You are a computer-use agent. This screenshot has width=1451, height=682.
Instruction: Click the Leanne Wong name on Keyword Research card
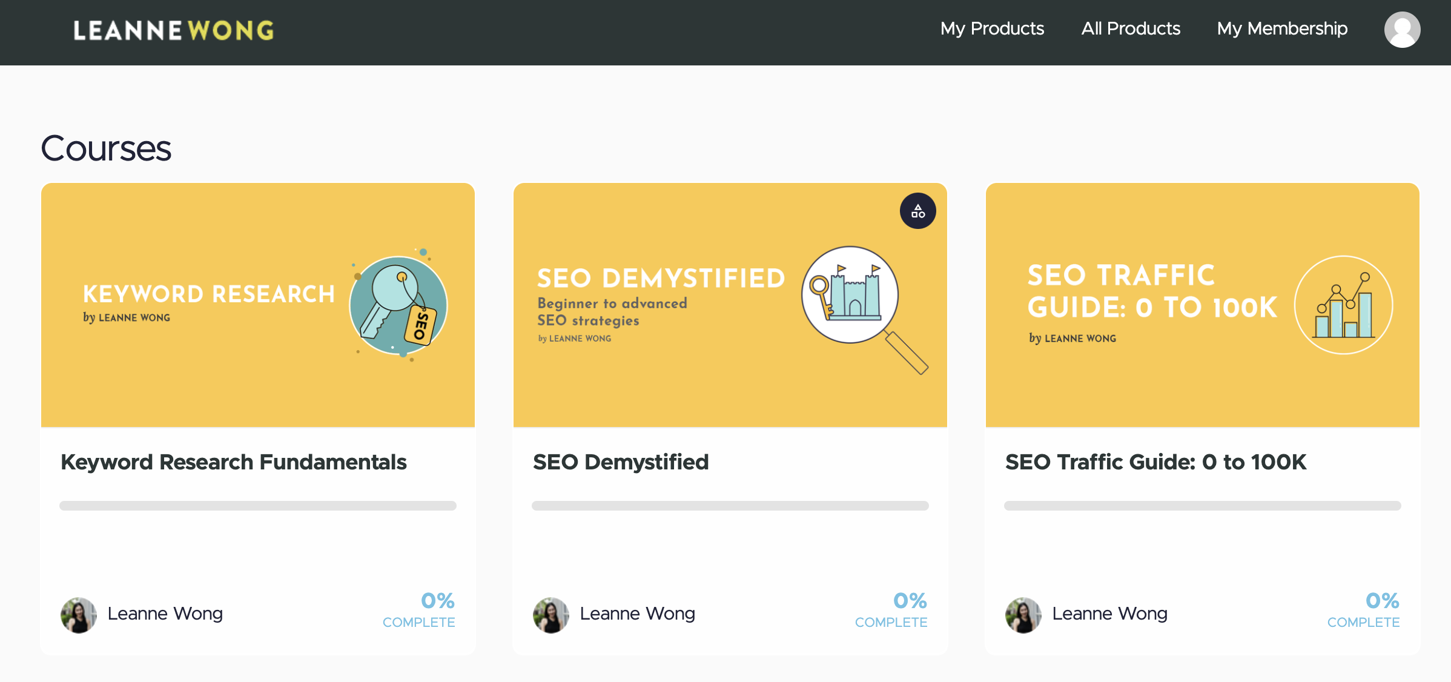click(x=165, y=614)
